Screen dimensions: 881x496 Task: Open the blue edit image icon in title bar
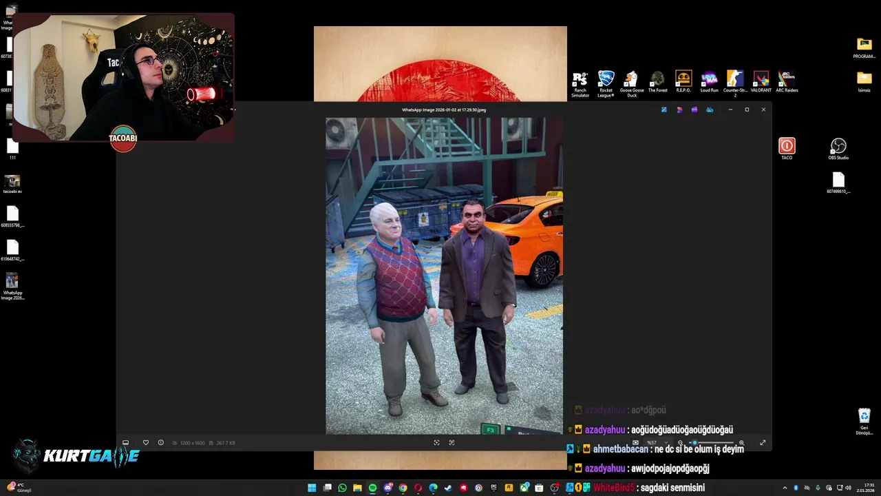click(x=664, y=110)
